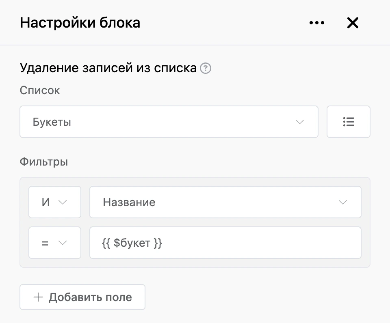Click the Настройки блока title

click(80, 23)
